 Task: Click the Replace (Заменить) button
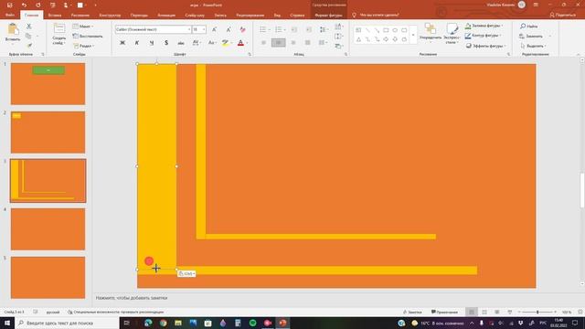[531, 37]
